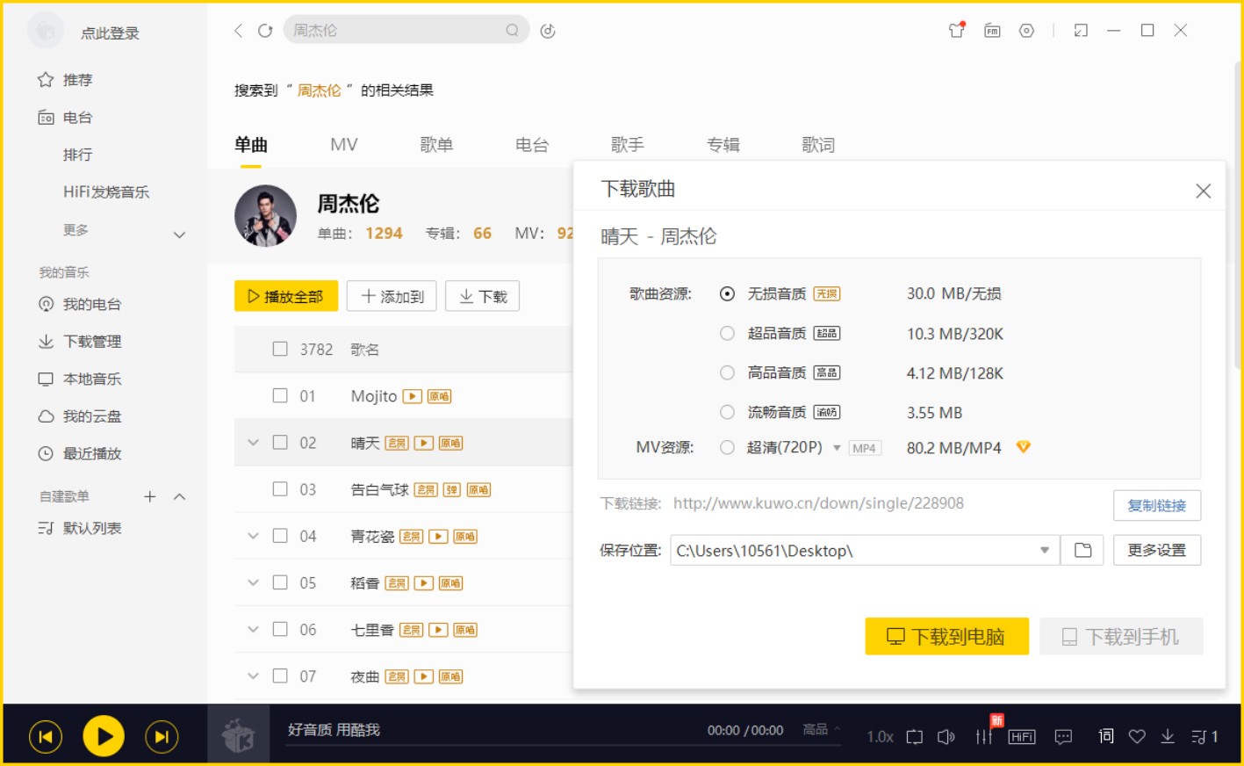Screen dimensions: 1244x766
Task: Select 高品音质 radio button
Action: 727,372
